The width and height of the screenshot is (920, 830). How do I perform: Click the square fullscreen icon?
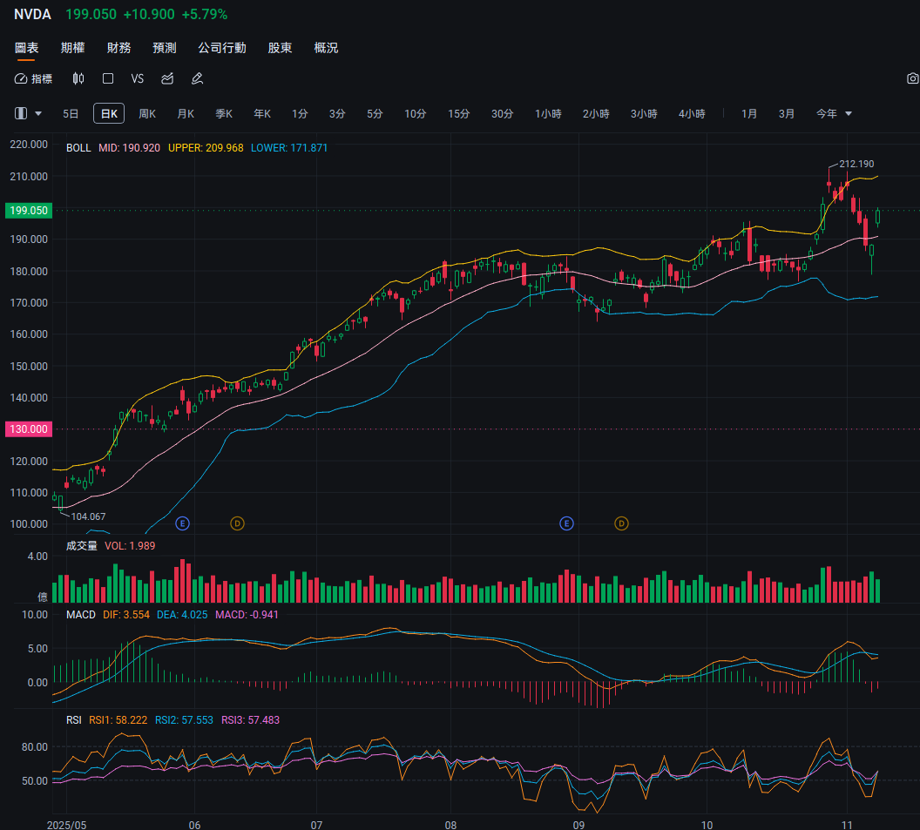(x=108, y=78)
